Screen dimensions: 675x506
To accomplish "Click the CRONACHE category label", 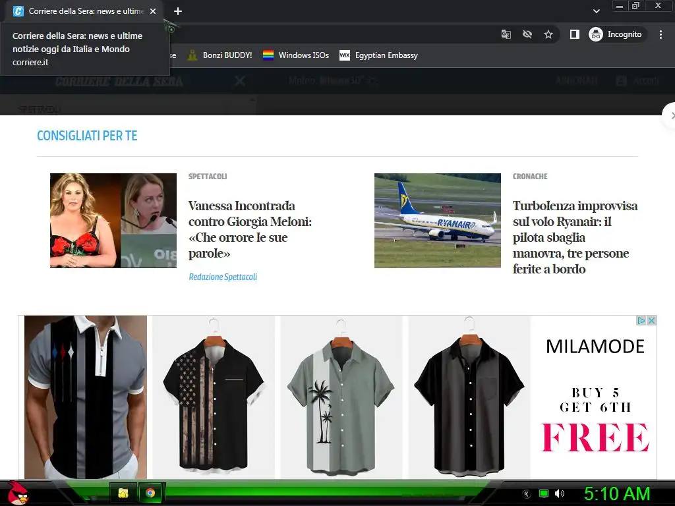I will [530, 177].
